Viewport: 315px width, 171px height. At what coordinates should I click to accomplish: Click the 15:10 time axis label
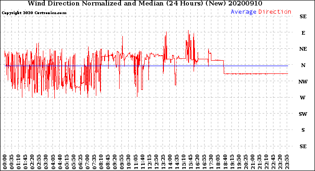(184, 162)
